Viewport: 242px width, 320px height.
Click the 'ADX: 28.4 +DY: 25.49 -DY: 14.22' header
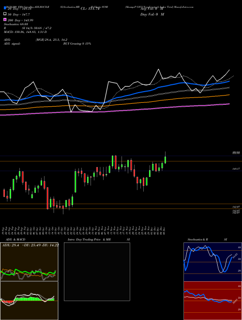(30, 245)
